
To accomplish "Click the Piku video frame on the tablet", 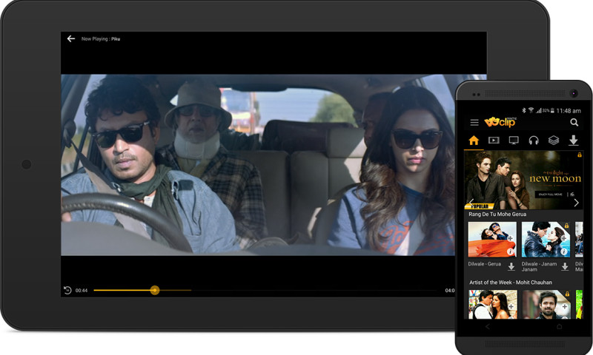I will point(257,165).
